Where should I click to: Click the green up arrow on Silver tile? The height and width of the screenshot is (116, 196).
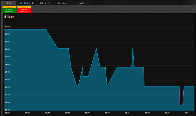coord(18,7)
